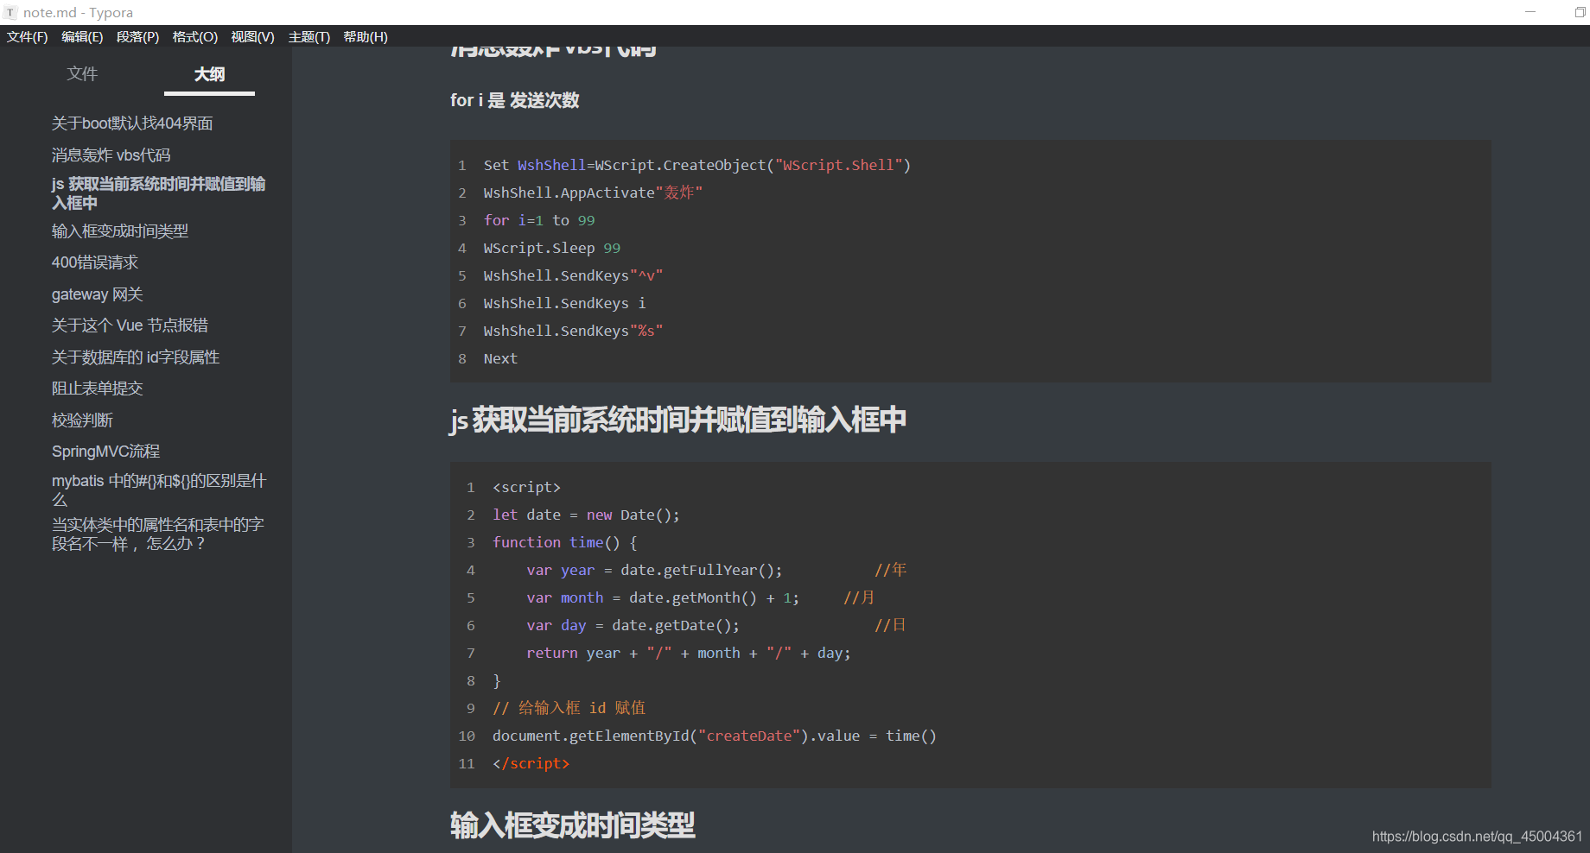Select the 大纲 outline tab

209,74
